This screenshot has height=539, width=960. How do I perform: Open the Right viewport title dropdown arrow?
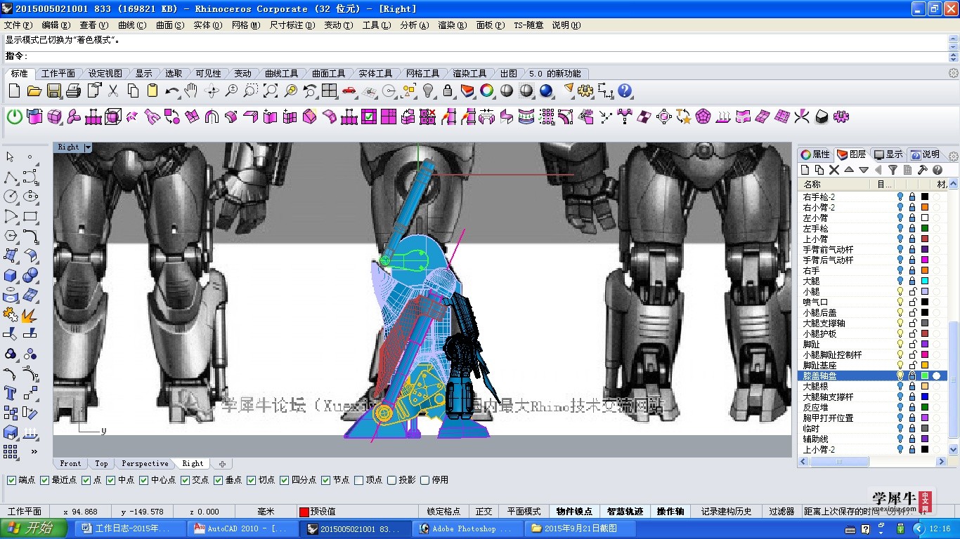pos(88,147)
